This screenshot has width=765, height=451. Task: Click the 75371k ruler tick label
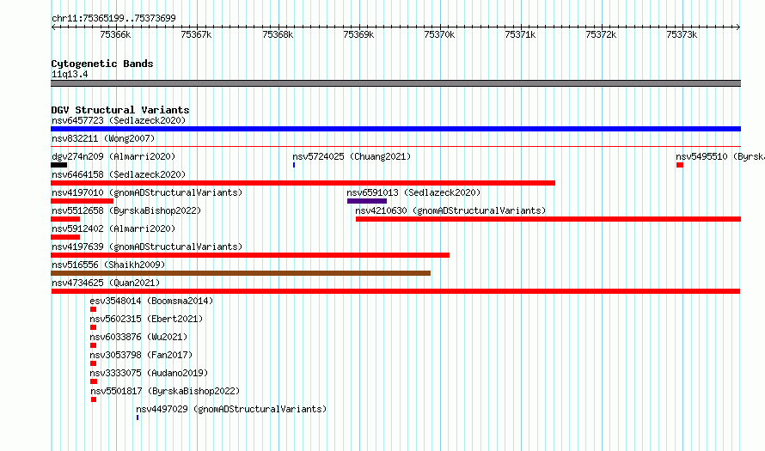520,34
